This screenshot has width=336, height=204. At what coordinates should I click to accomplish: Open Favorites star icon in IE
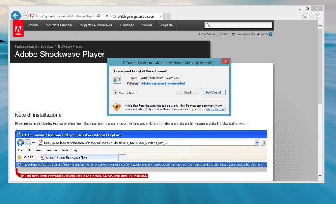coord(312,16)
